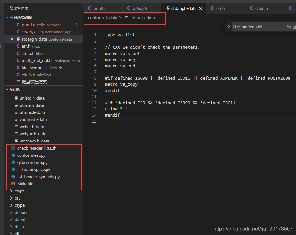Image resolution: width=296 pixels, height=235 pixels.
Task: Click the conform breadcrumb item
Action: pos(96,18)
